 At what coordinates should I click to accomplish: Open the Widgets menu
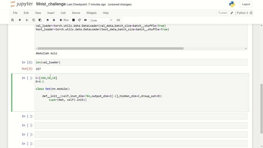click(x=91, y=13)
